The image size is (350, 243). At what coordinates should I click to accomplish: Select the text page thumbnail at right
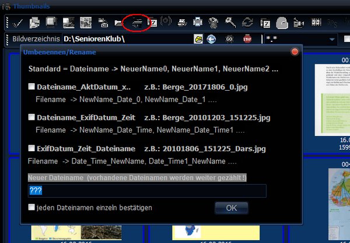coord(332,100)
